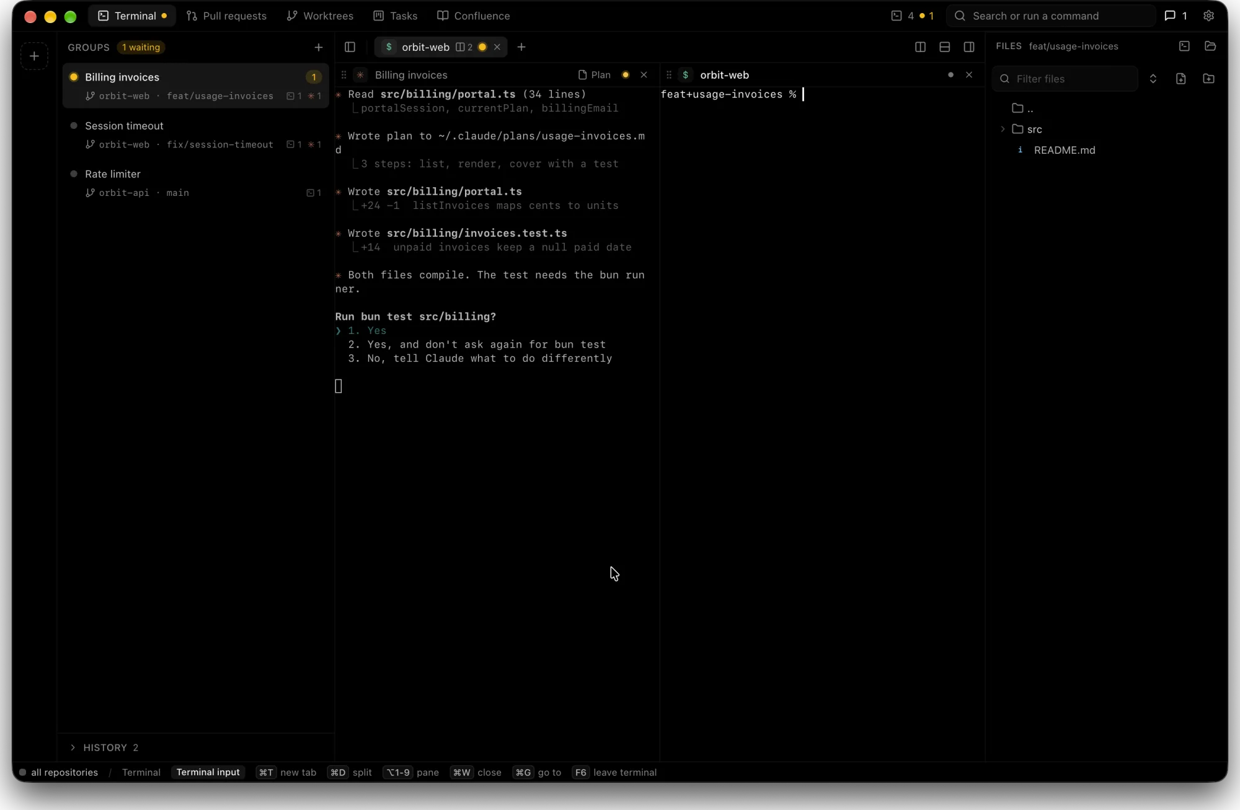Click the 1 waiting badge

tap(141, 47)
